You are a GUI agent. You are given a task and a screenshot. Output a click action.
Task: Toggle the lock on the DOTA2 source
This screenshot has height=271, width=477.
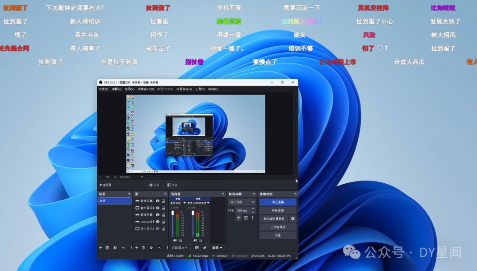pyautogui.click(x=164, y=222)
